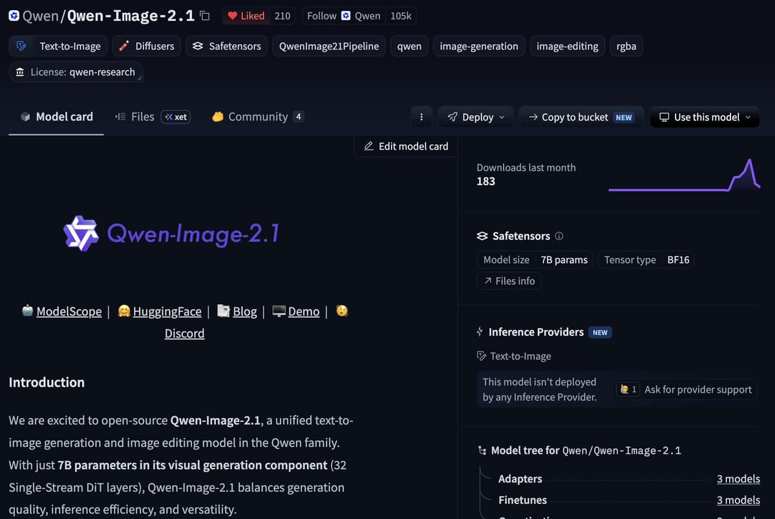This screenshot has height=519, width=775.
Task: Select the Safetensors tag in header
Action: click(227, 46)
